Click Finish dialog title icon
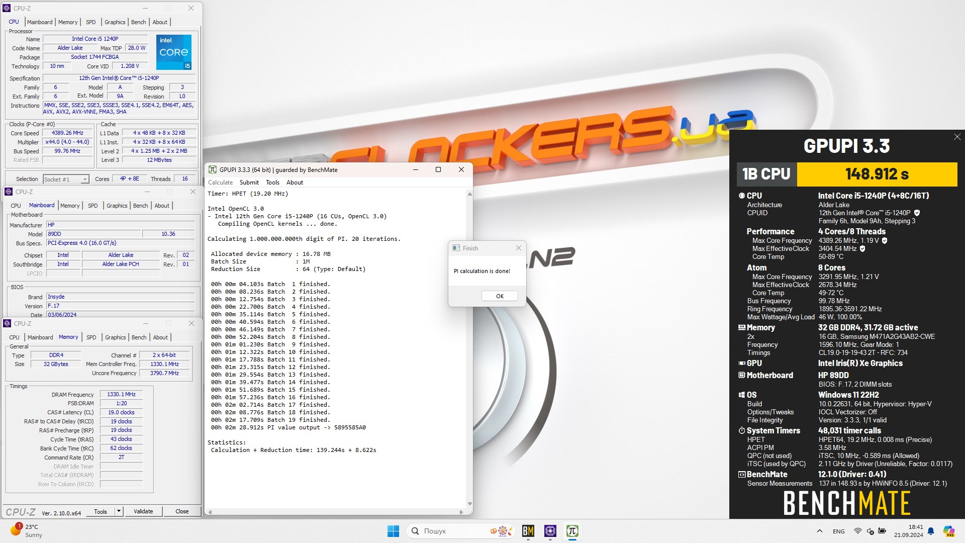Image resolution: width=965 pixels, height=543 pixels. [456, 248]
